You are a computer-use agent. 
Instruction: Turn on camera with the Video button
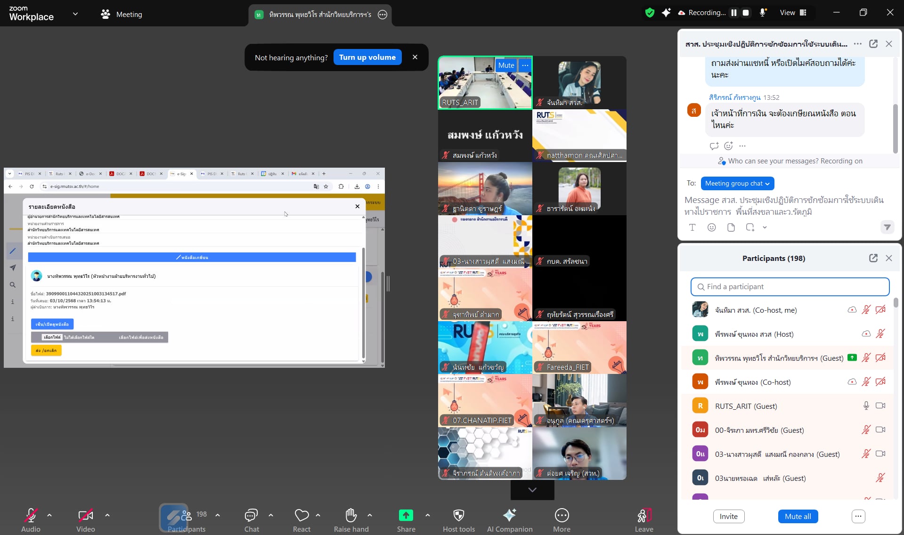point(85,516)
